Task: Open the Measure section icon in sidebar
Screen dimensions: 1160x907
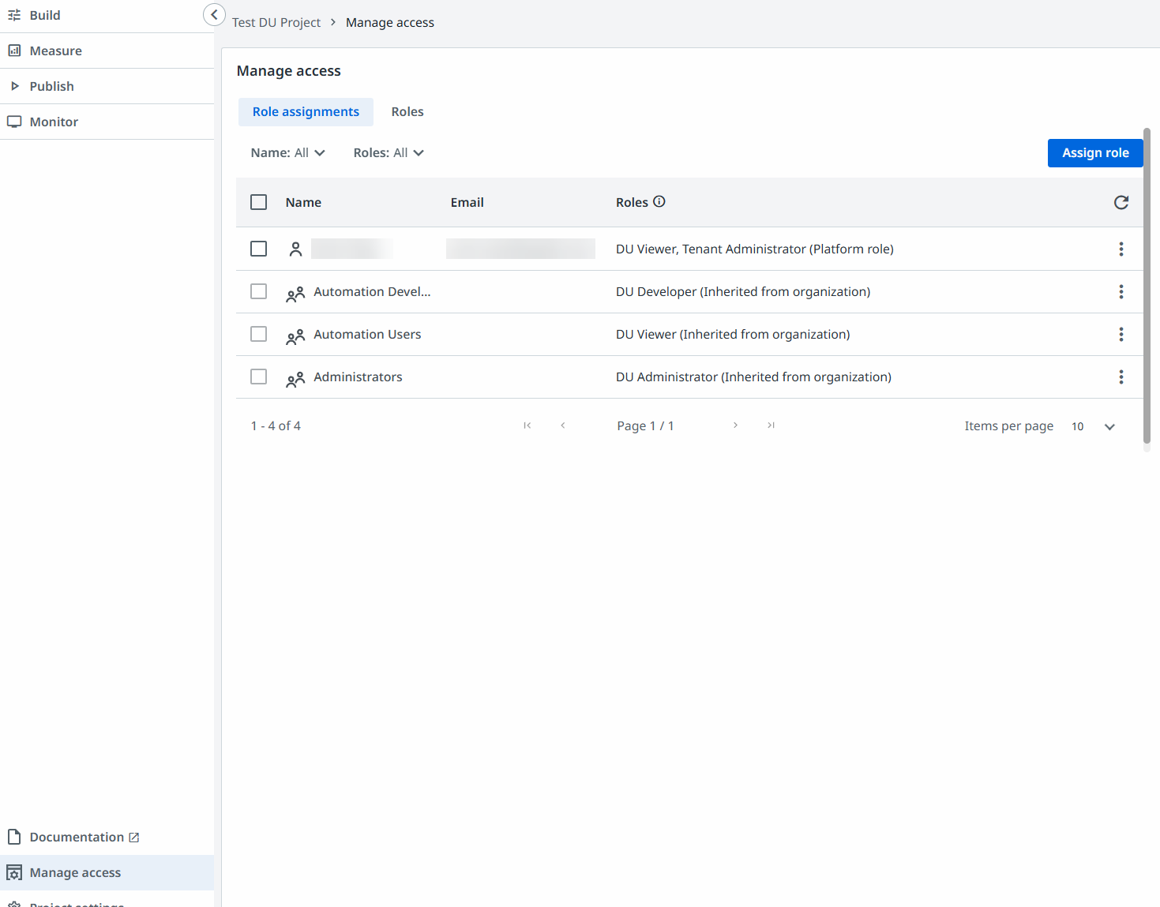Action: [x=14, y=51]
